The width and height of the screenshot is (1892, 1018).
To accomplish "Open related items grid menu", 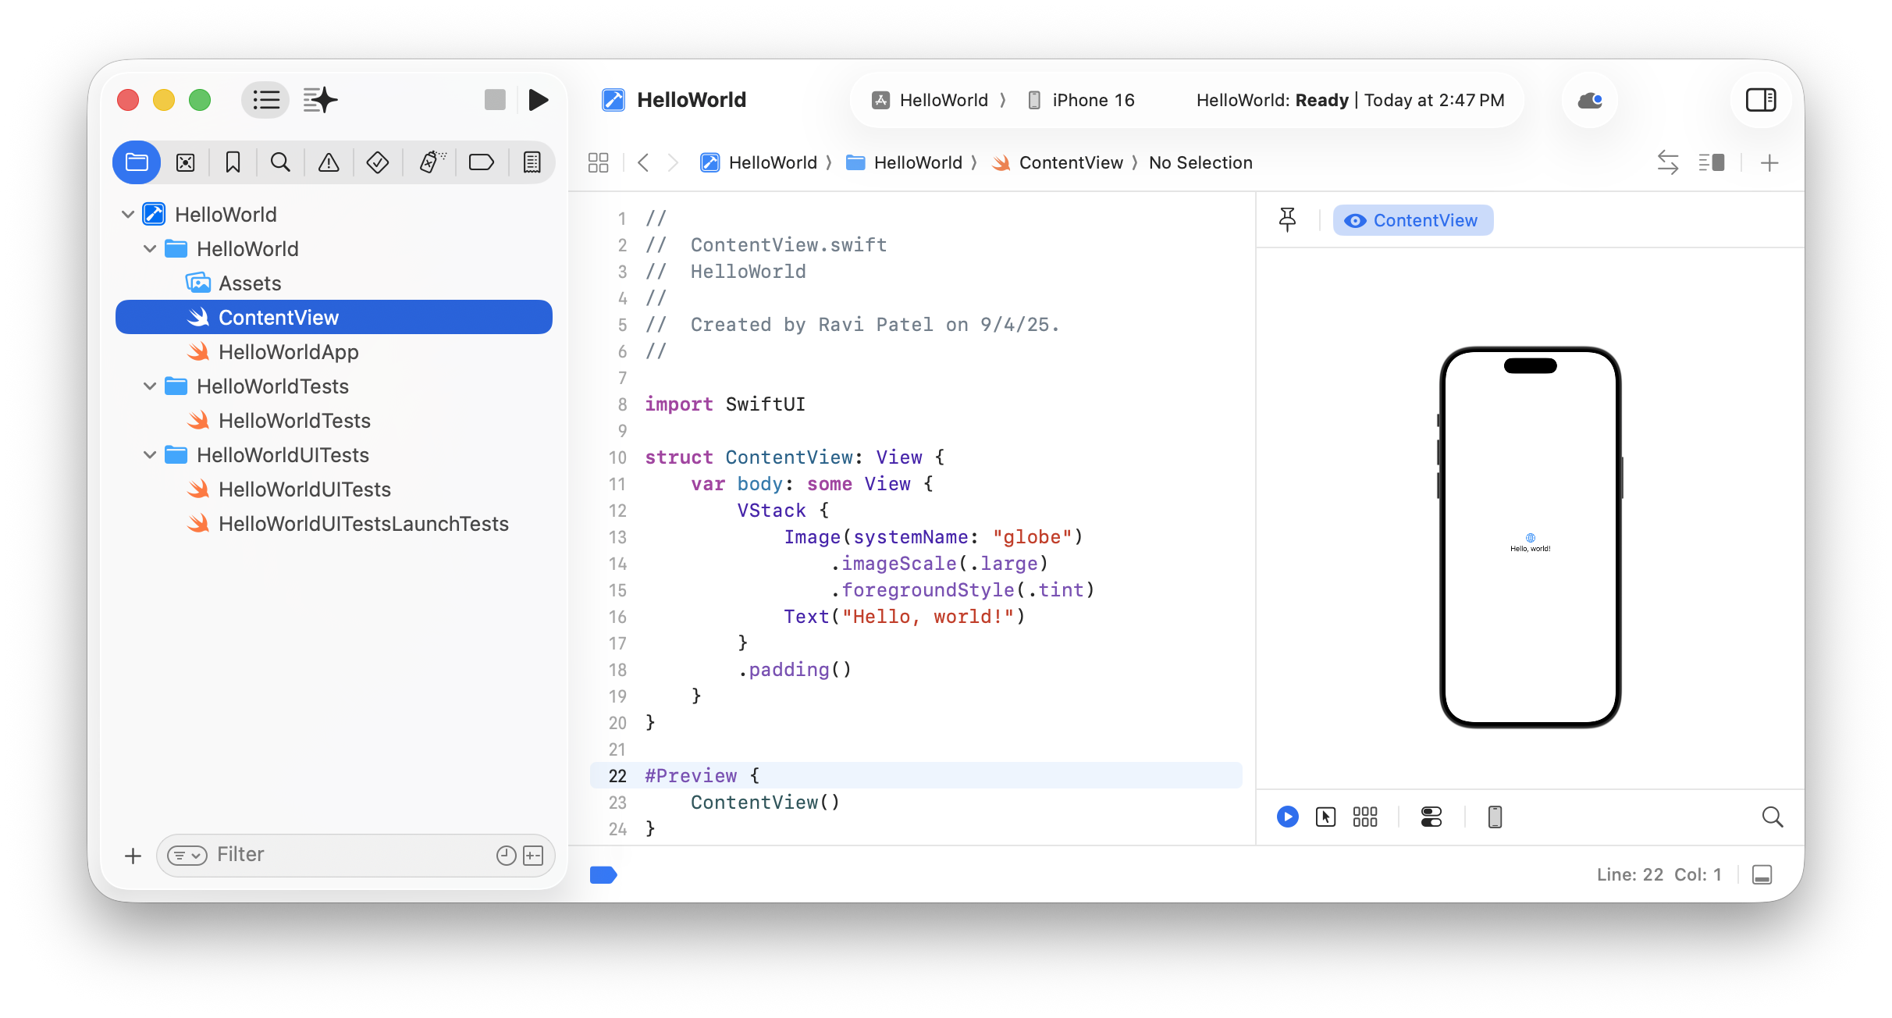I will [598, 162].
